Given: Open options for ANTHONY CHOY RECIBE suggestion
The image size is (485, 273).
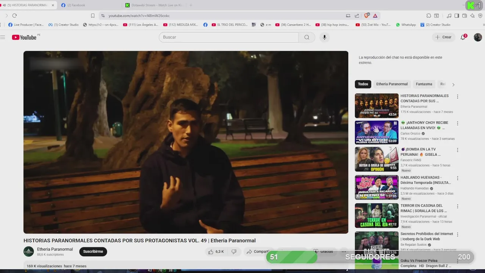Looking at the screenshot, I should (x=457, y=124).
